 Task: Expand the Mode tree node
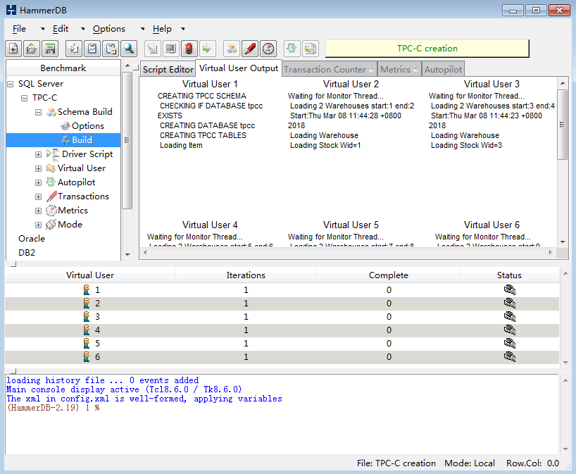38,225
